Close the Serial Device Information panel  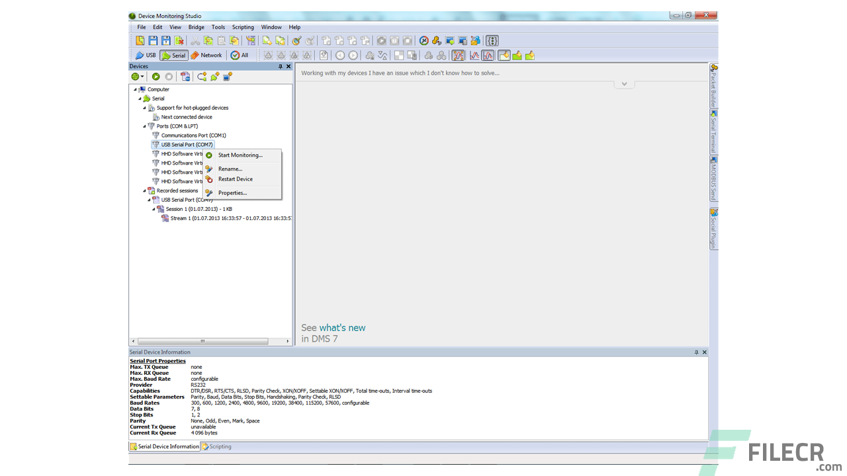coord(704,352)
